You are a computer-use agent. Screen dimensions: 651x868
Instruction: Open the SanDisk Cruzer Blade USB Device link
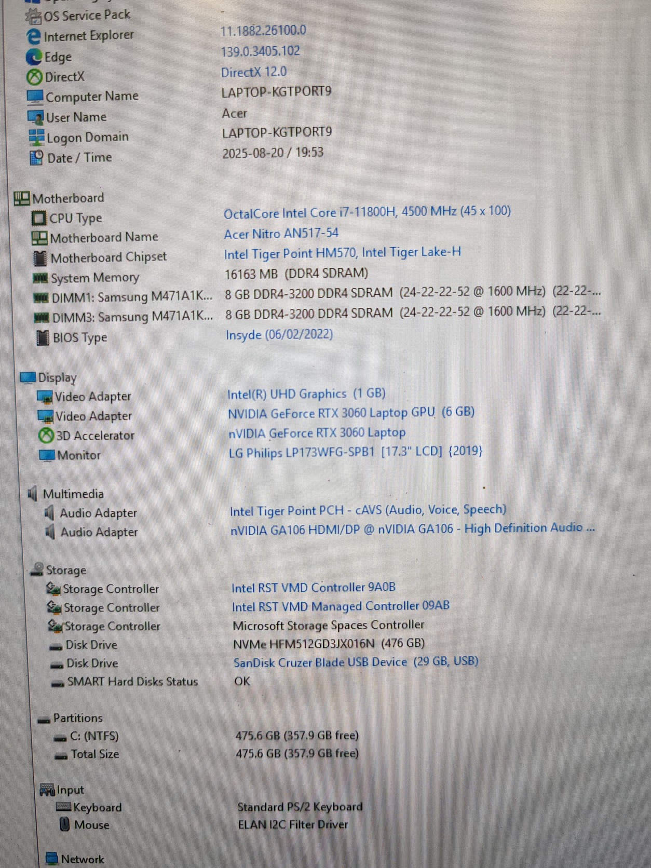coord(356,662)
